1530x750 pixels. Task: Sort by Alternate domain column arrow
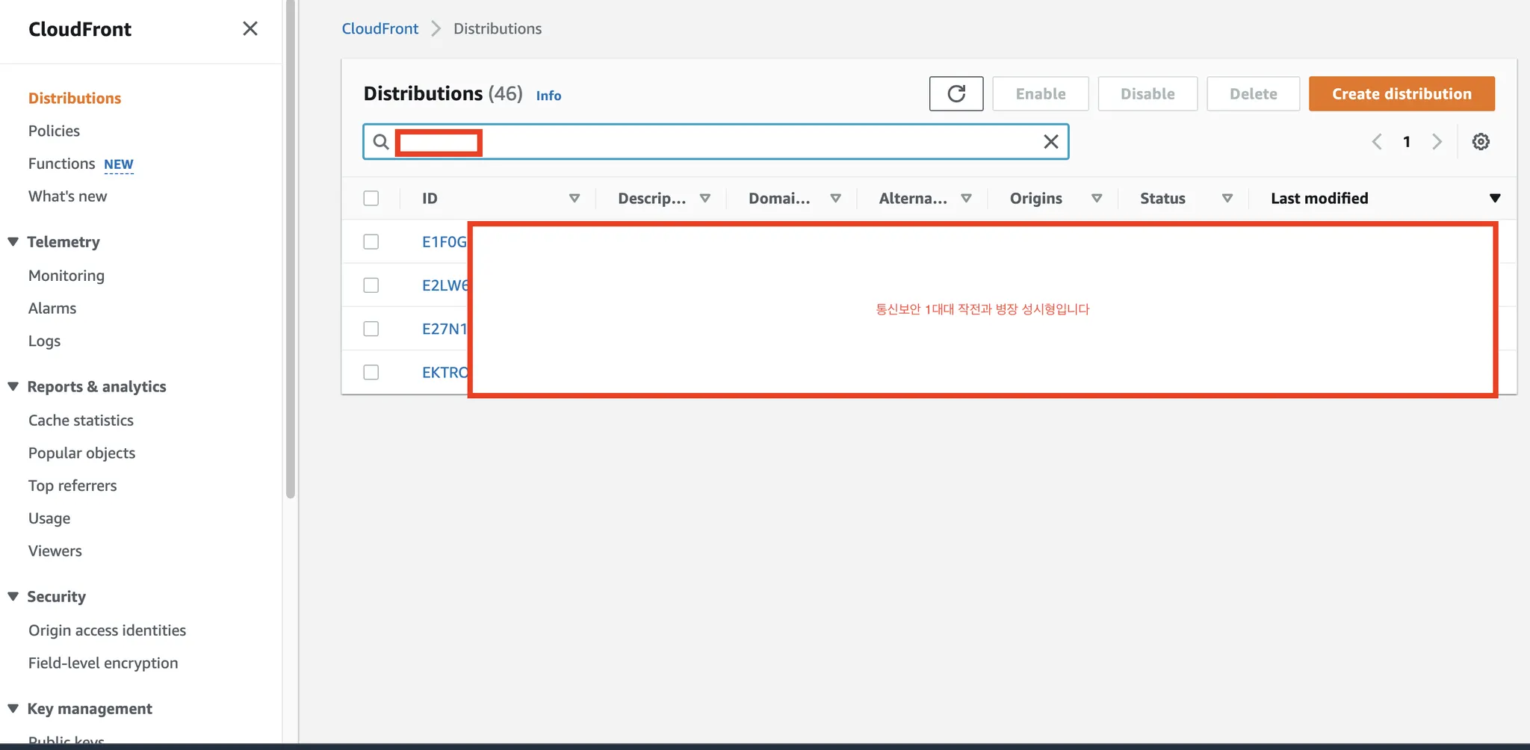(x=966, y=198)
